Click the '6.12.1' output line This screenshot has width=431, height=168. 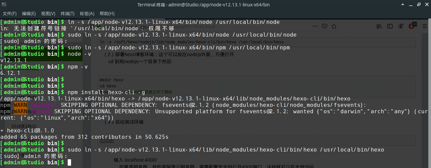10,73
